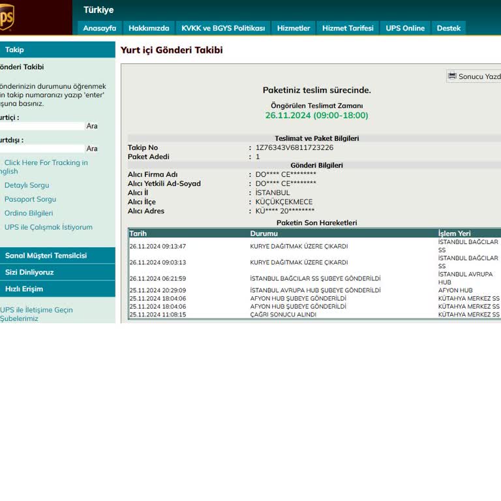Open Click Here For Tracking in English link

[44, 167]
